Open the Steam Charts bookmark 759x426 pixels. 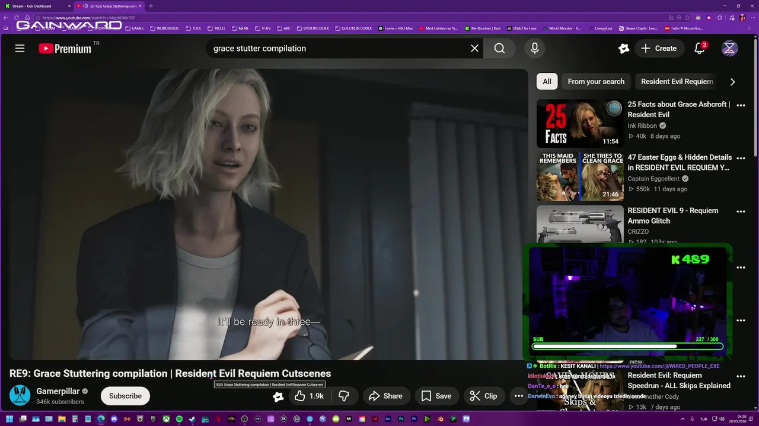pyautogui.click(x=638, y=28)
